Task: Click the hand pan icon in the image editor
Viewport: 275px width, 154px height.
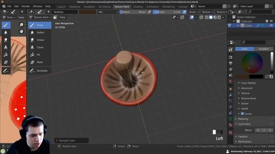Action: [x=21, y=31]
